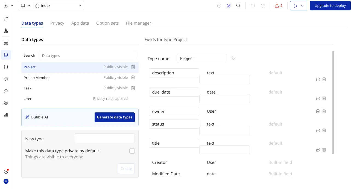Open the app Settings (gear icon)
Screen dimensions: 351x189
tap(6, 103)
